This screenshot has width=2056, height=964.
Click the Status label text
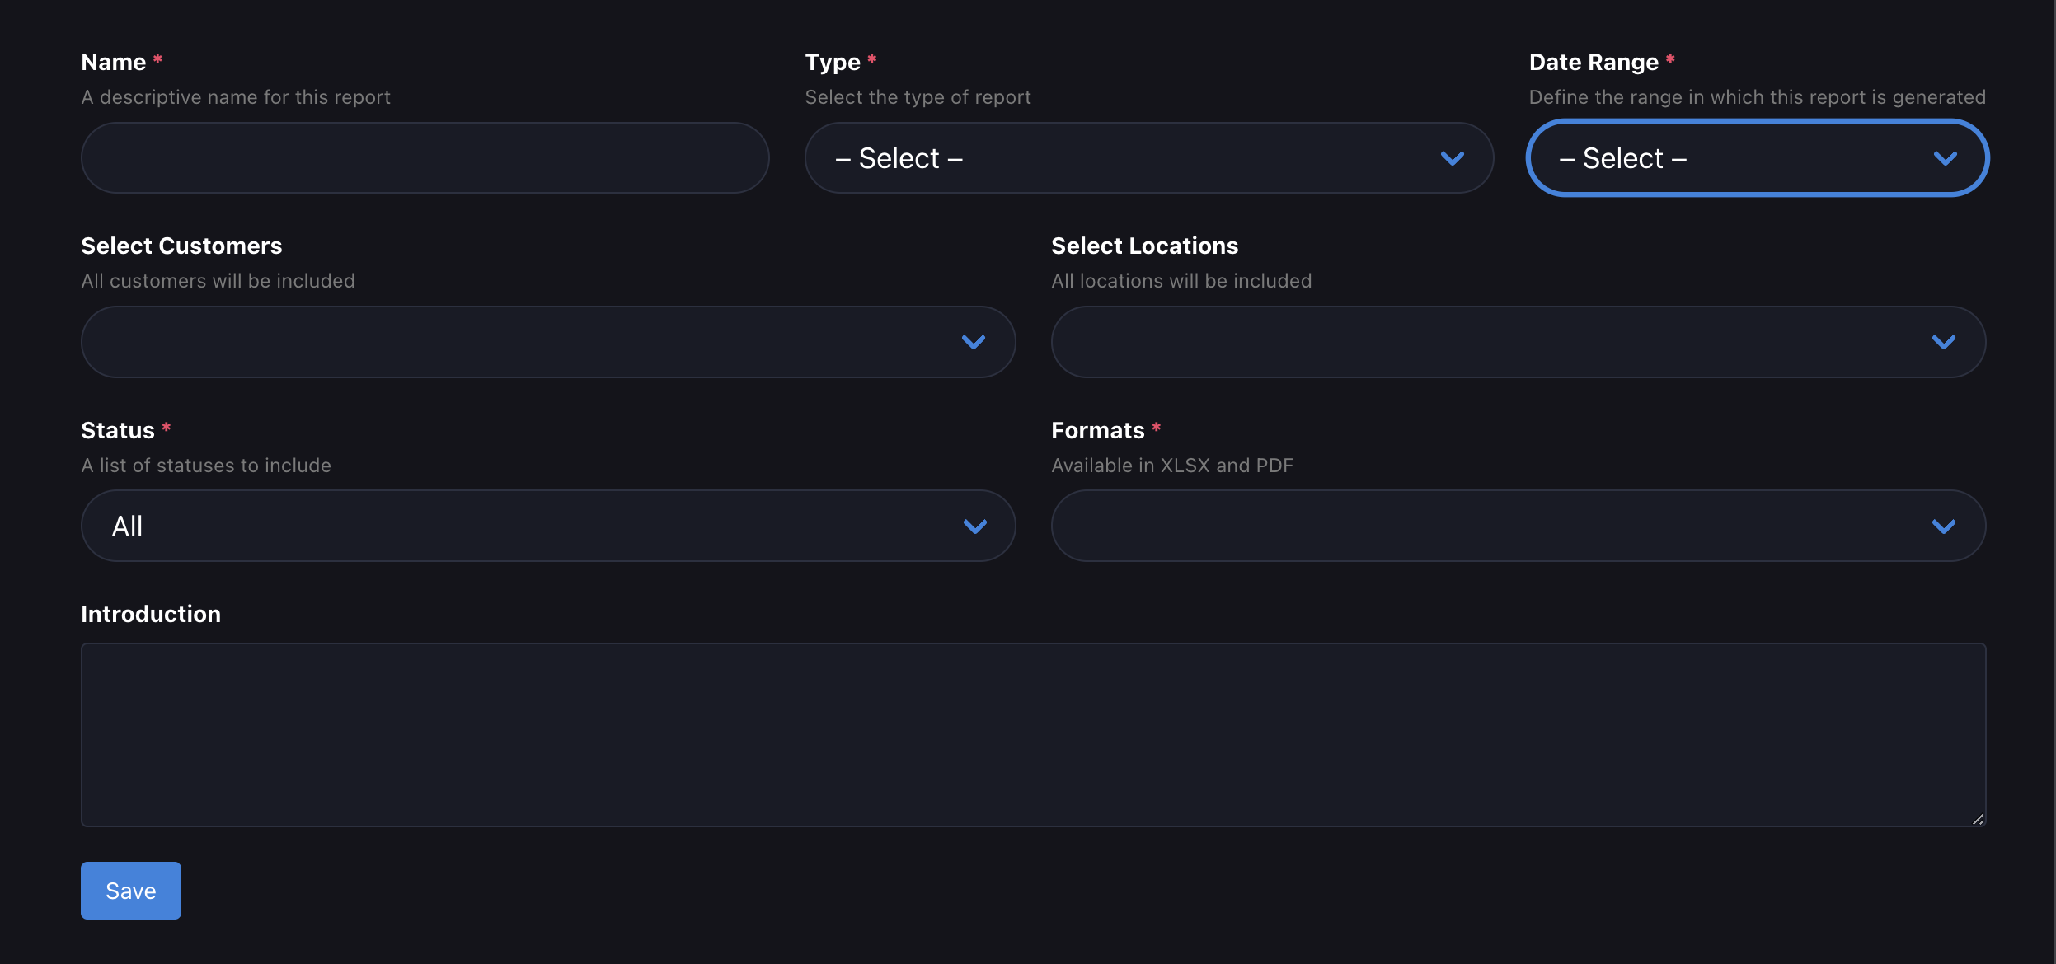coord(118,430)
